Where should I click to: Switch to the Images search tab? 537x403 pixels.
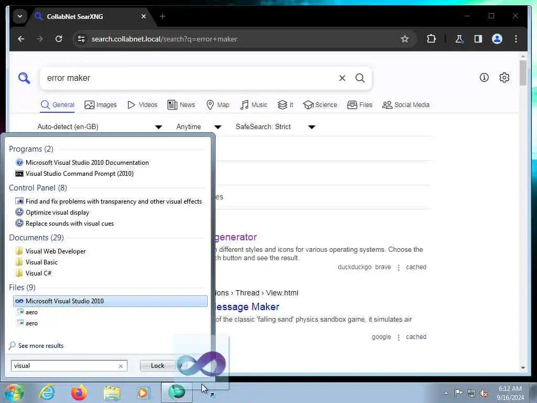(100, 105)
